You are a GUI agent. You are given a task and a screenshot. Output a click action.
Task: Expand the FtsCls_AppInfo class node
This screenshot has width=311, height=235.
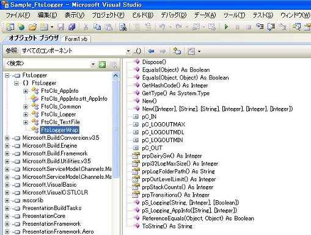pyautogui.click(x=26, y=91)
